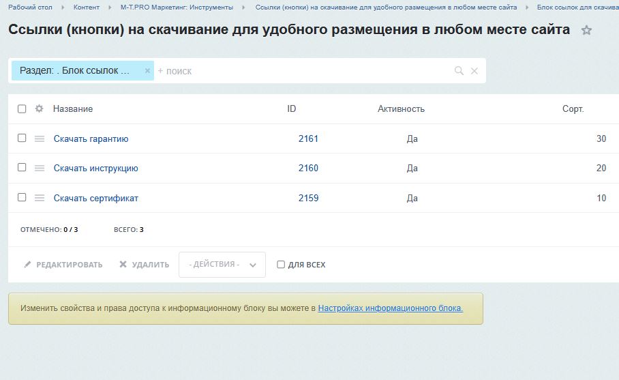Toggle the ДЛЯ ВСЕХ checkbox

pyautogui.click(x=281, y=264)
